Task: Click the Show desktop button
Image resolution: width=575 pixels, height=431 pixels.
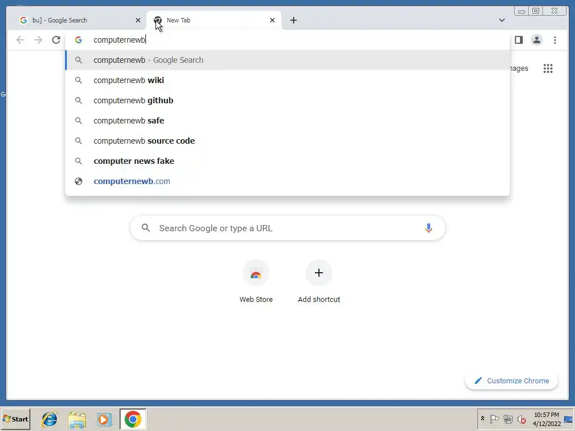Action: 568,419
